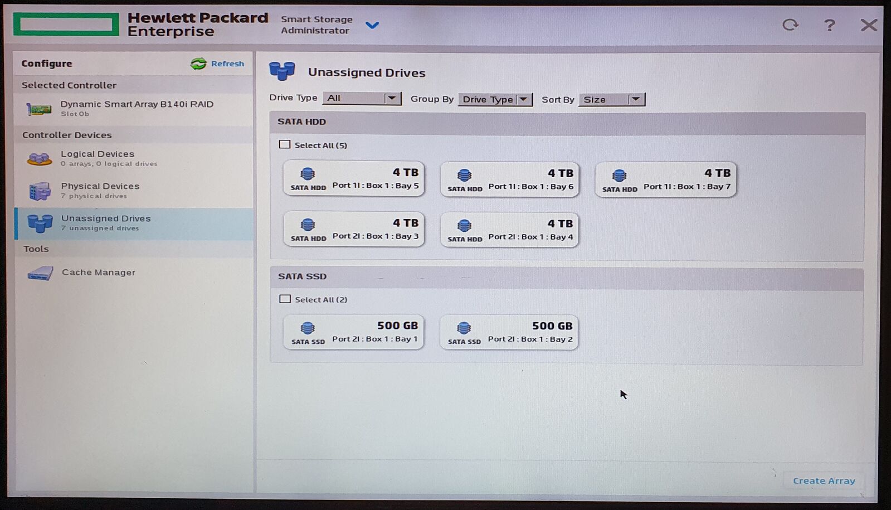The image size is (891, 510).
Task: Click the Refresh link in the Configure panel
Action: pos(227,64)
